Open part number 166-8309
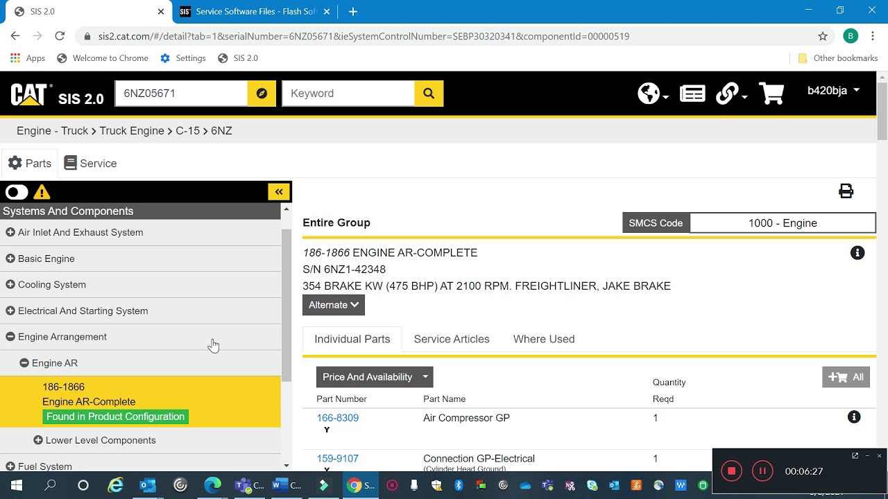This screenshot has width=888, height=499. coord(338,418)
